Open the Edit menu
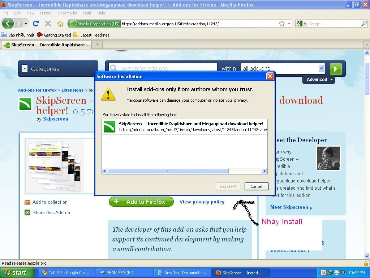 tap(17, 13)
